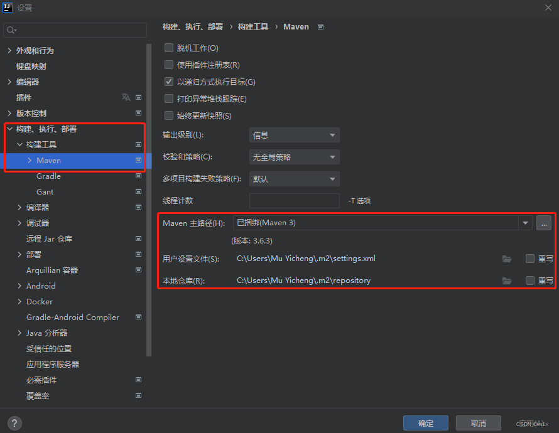559x433 pixels.
Task: Open the 输出级别 dropdown
Action: 294,135
